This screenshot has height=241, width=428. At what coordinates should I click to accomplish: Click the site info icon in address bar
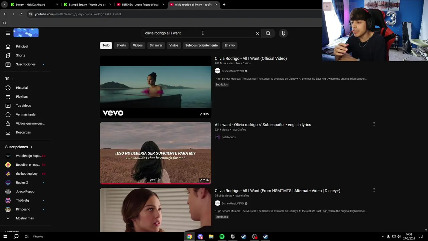click(30, 14)
